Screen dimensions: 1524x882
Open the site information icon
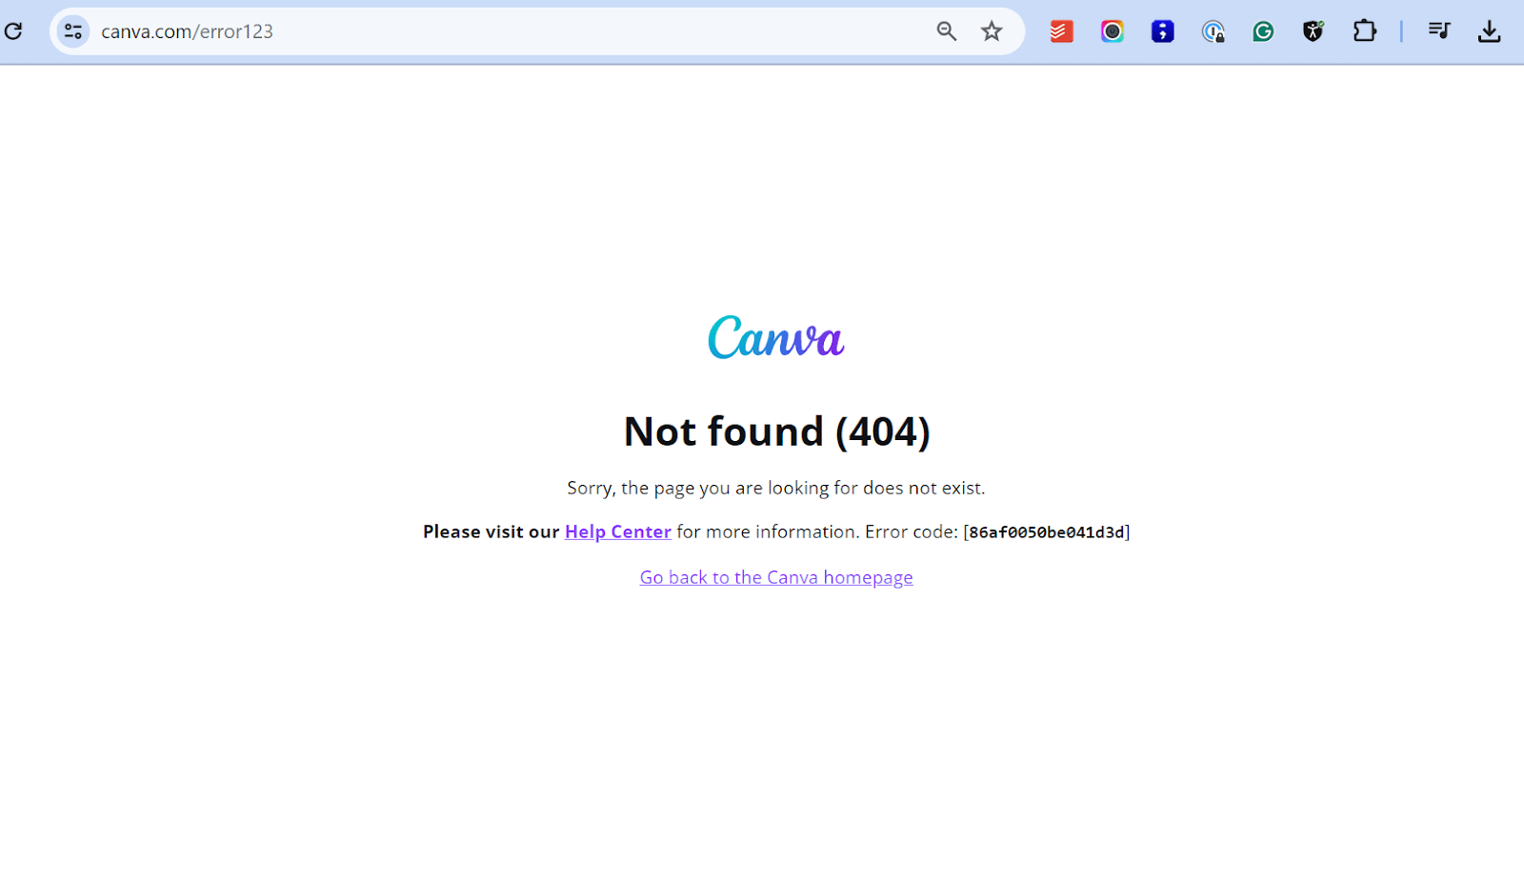[x=73, y=31]
